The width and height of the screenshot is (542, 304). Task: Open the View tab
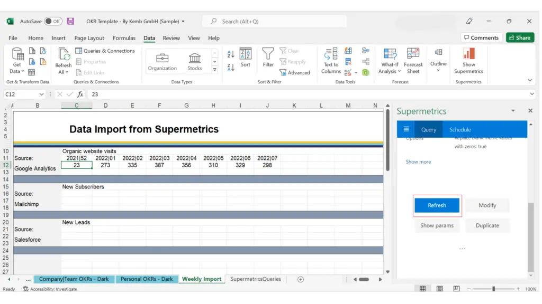click(194, 38)
